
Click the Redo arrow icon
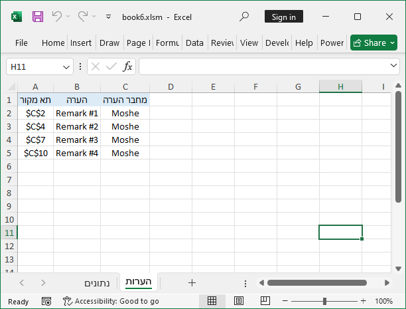83,17
